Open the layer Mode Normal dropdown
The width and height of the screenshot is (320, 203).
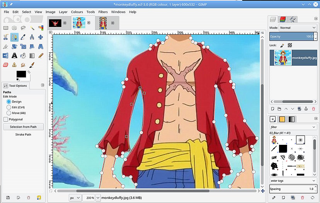(x=298, y=28)
